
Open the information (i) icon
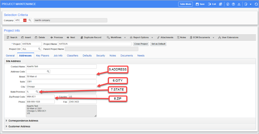[x=228, y=4]
